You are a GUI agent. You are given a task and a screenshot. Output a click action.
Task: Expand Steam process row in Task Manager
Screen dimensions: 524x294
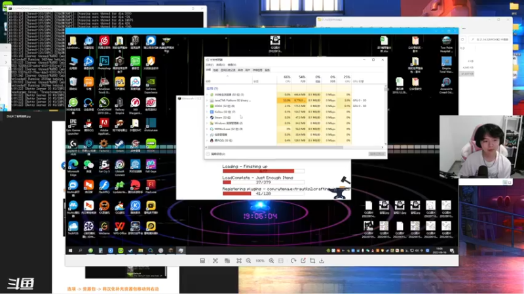pyautogui.click(x=207, y=118)
